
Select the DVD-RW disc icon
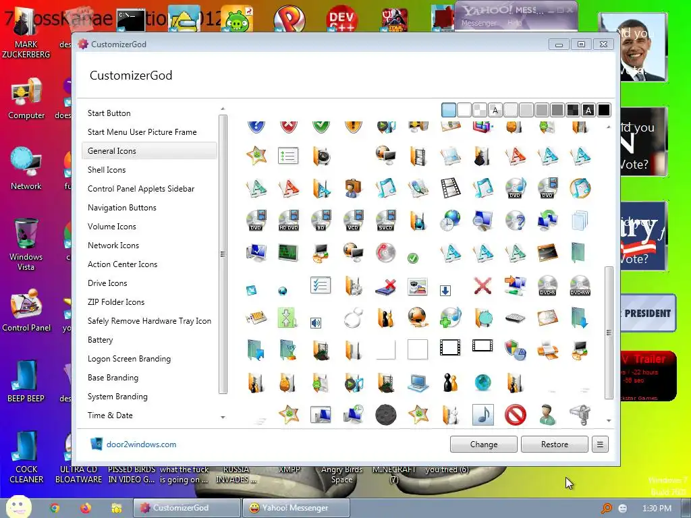coord(580,285)
